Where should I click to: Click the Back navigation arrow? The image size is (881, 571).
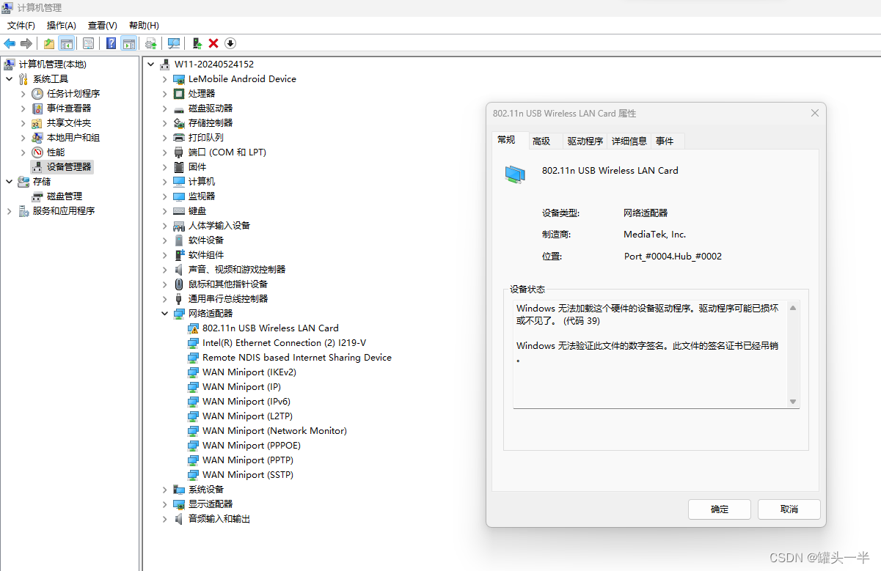point(10,43)
